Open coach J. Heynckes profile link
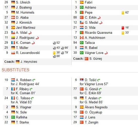This screenshot has height=127, width=138. click(29, 62)
